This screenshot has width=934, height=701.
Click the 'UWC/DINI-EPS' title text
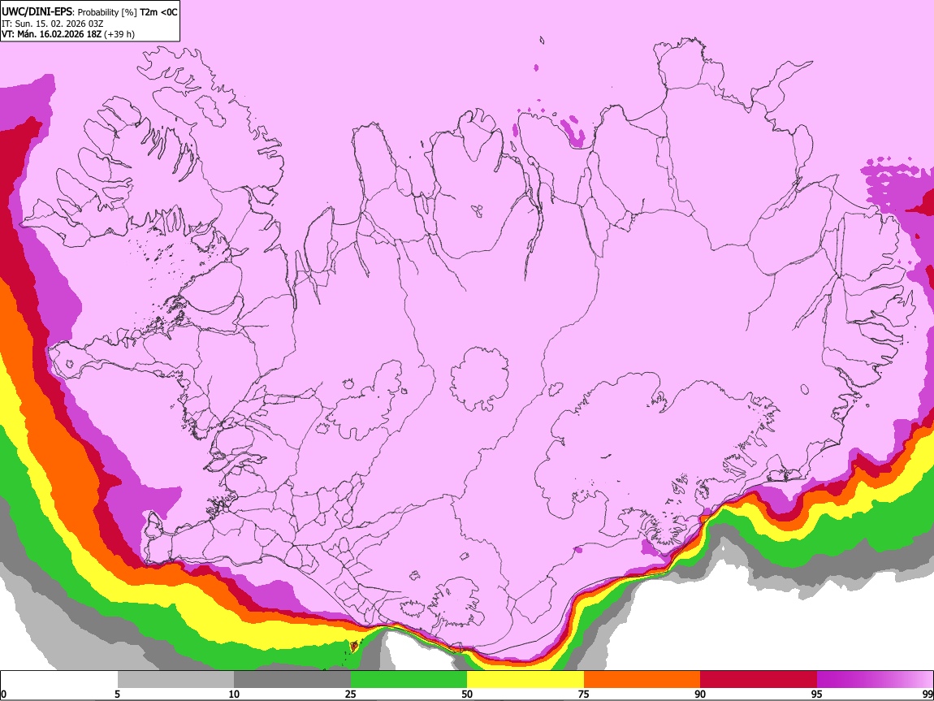coord(37,12)
